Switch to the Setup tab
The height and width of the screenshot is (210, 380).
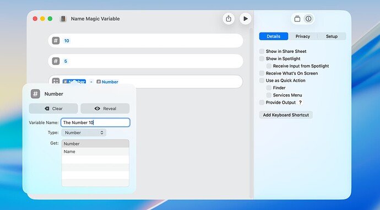(x=332, y=36)
